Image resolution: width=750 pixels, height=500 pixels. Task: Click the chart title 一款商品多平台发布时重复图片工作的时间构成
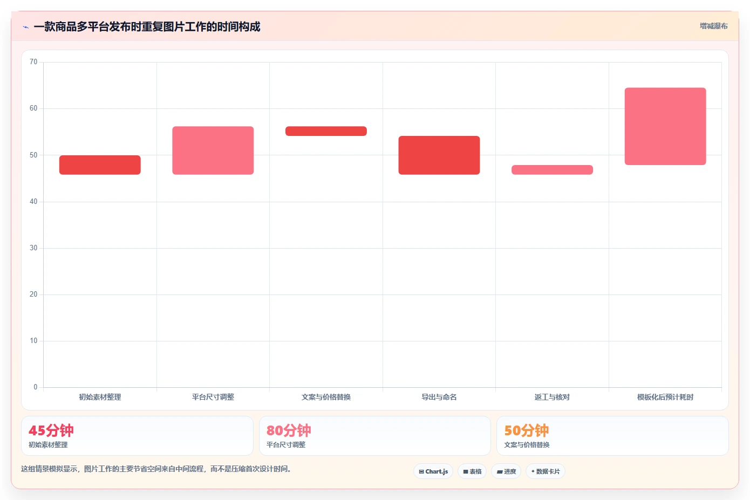[x=147, y=27]
